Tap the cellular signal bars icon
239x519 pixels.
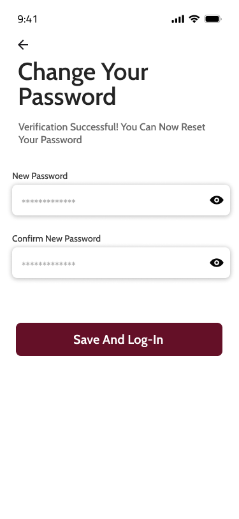click(x=178, y=19)
